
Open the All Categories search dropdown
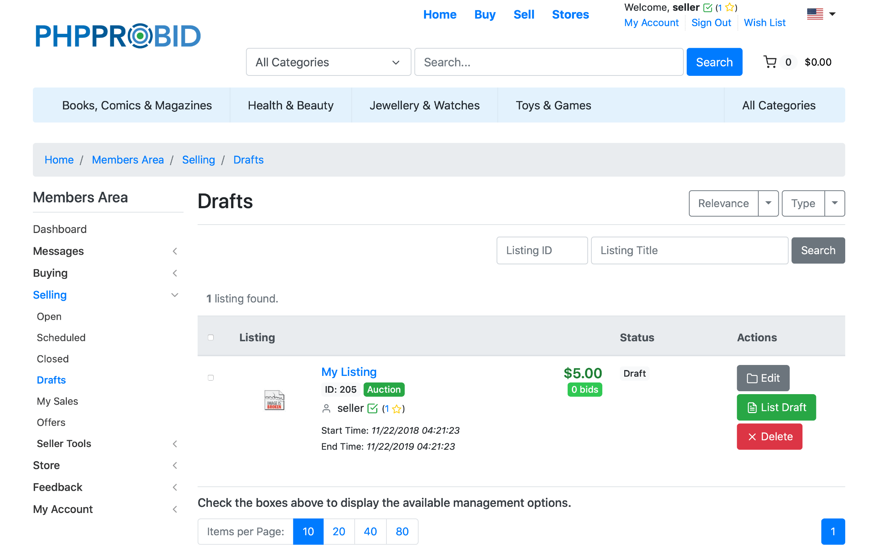click(328, 62)
